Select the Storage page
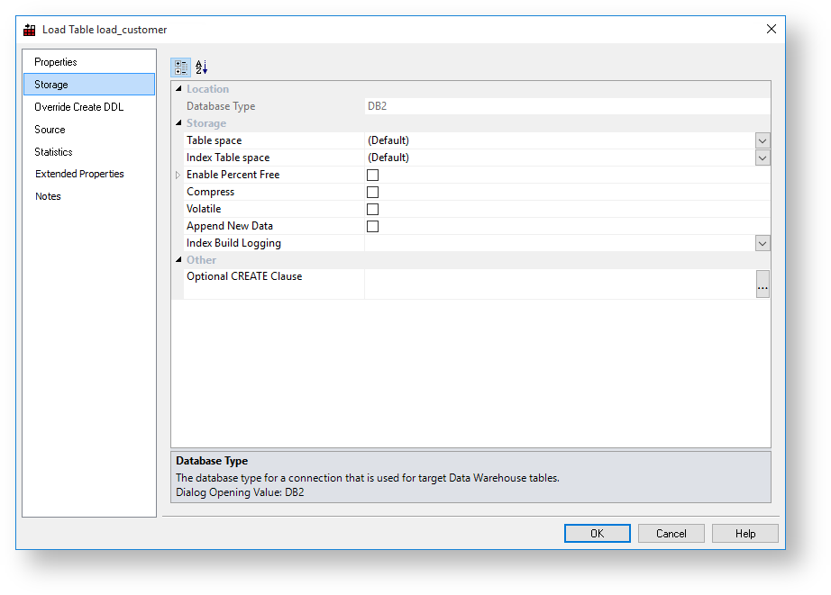Image resolution: width=831 pixels, height=595 pixels. click(x=89, y=85)
